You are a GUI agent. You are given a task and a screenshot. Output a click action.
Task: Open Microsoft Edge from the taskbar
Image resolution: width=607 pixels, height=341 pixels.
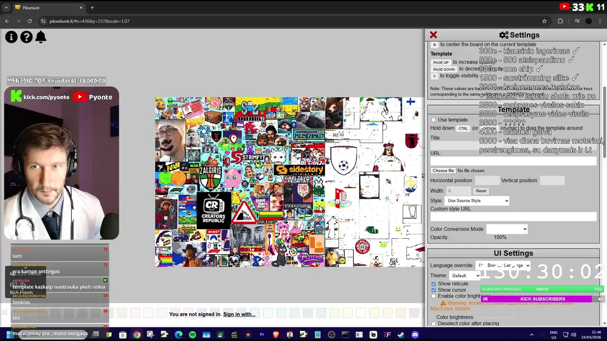click(x=178, y=335)
